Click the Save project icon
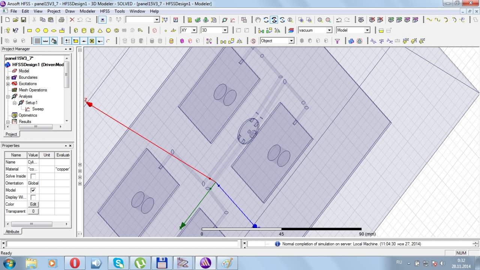The width and height of the screenshot is (480, 270). (x=23, y=20)
